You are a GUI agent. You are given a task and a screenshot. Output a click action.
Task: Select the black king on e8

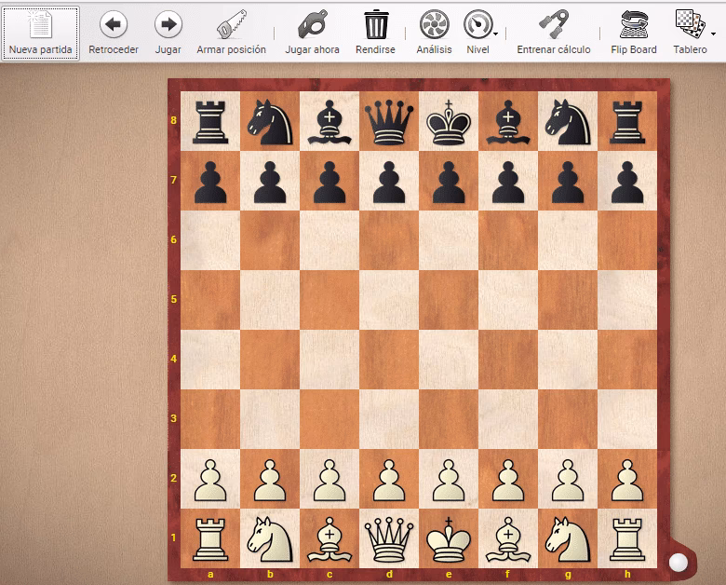point(449,121)
